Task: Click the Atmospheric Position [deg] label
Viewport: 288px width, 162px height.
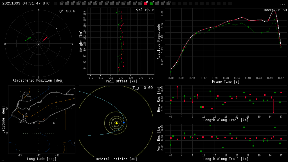Action: tap(38, 80)
